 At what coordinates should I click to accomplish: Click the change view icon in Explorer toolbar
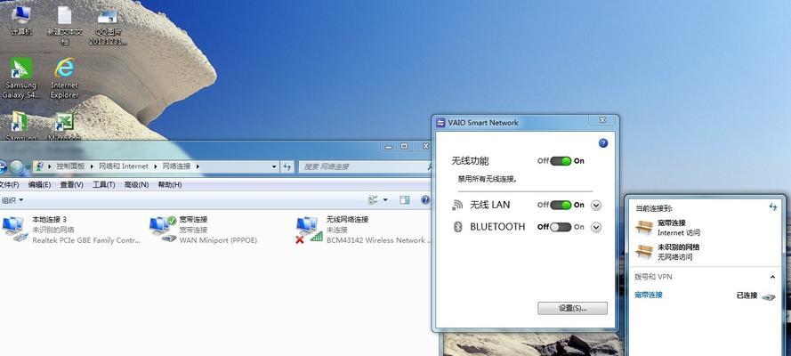(374, 200)
